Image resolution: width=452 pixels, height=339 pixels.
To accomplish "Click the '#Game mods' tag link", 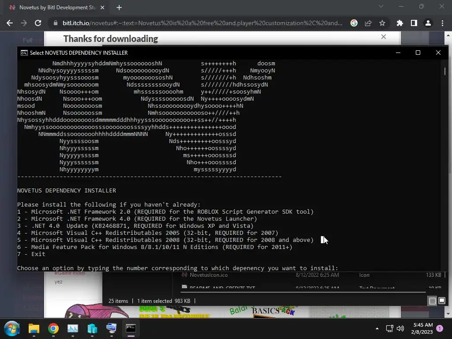I will tap(70, 273).
